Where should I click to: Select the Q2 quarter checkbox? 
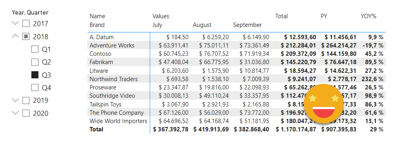35,62
